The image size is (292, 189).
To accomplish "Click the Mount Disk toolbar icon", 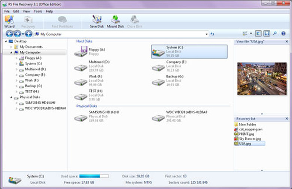I will click(x=115, y=22).
